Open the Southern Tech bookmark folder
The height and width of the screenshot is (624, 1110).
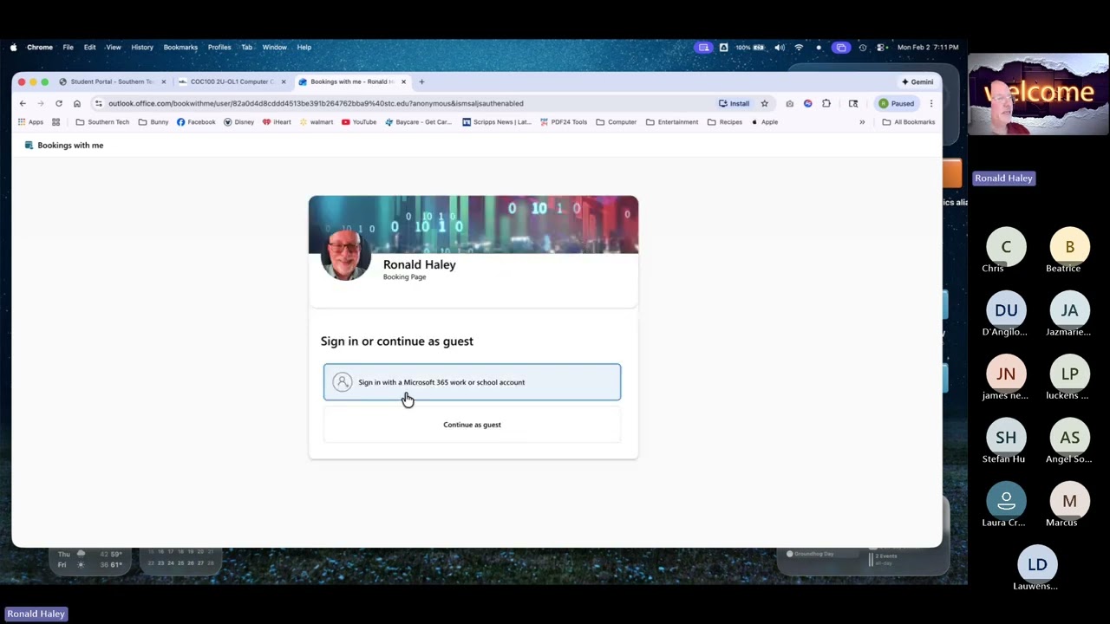coord(102,122)
